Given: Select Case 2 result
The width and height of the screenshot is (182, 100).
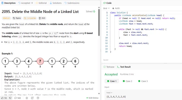Looking at the screenshot, I should pyautogui.click(x=127, y=81).
